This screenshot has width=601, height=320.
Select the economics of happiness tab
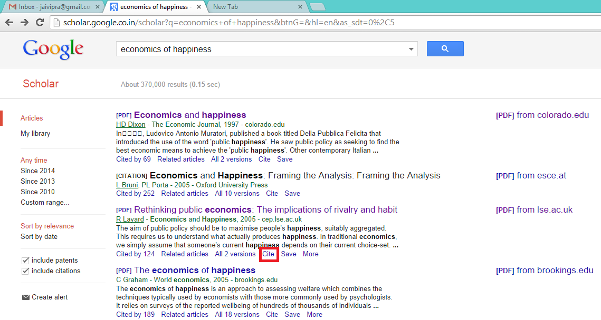(154, 7)
